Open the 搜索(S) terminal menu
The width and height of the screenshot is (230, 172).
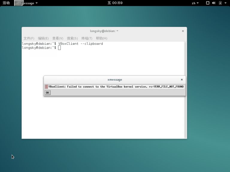[72, 38]
